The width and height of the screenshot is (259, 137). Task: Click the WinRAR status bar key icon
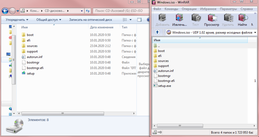160,132
